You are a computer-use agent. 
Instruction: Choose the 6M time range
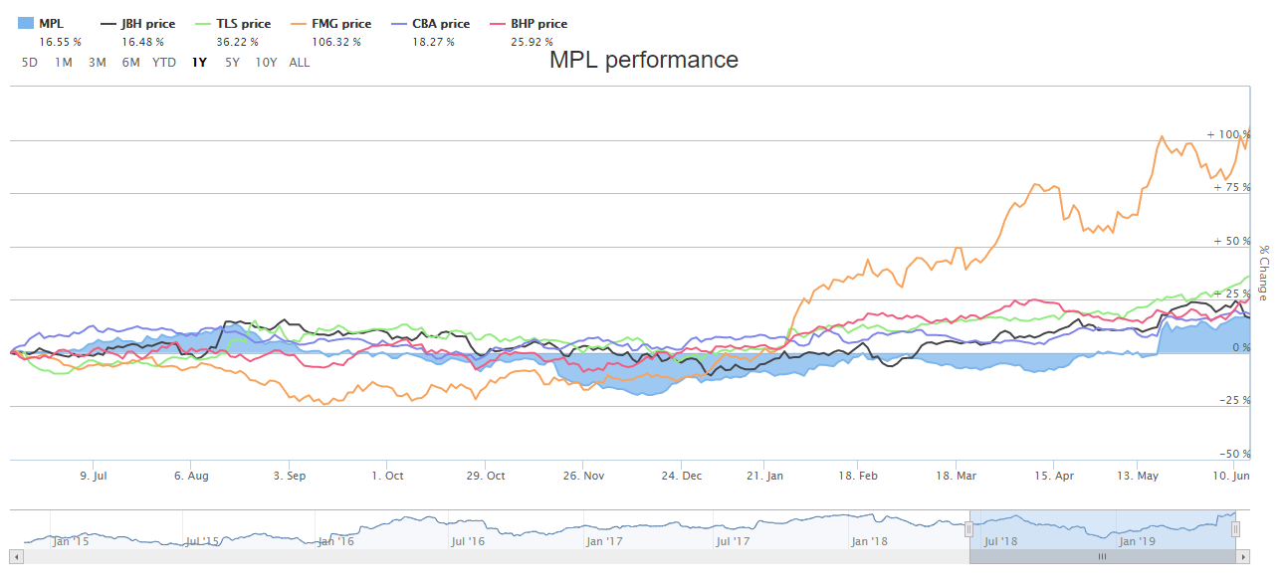pyautogui.click(x=130, y=63)
